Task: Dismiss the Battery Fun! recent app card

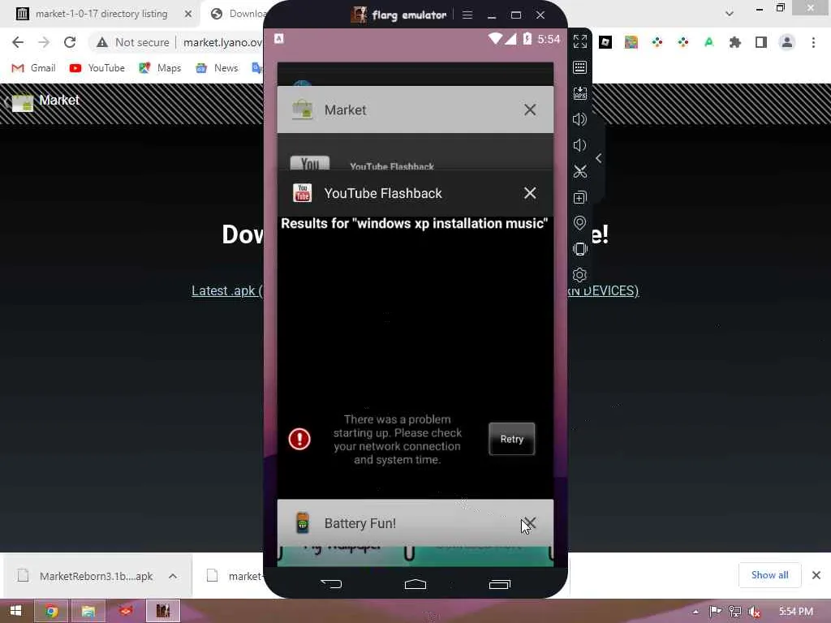Action: pyautogui.click(x=530, y=523)
